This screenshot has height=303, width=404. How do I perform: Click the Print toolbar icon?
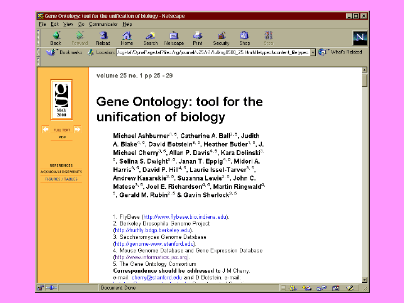[197, 38]
